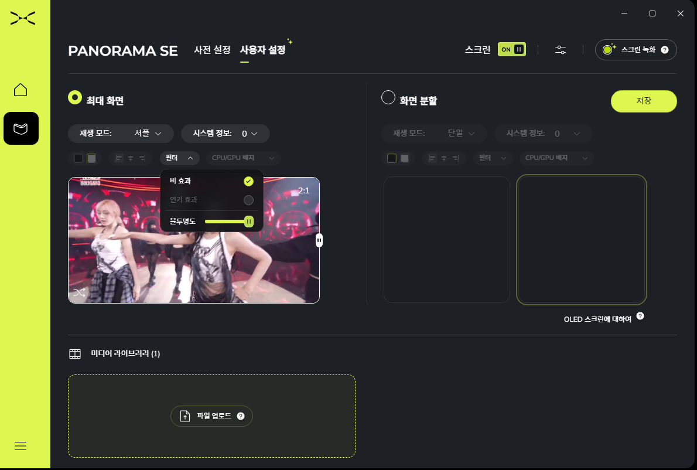This screenshot has width=697, height=470.
Task: Choose align-center icon in 화면 분할 section
Action: pos(443,158)
